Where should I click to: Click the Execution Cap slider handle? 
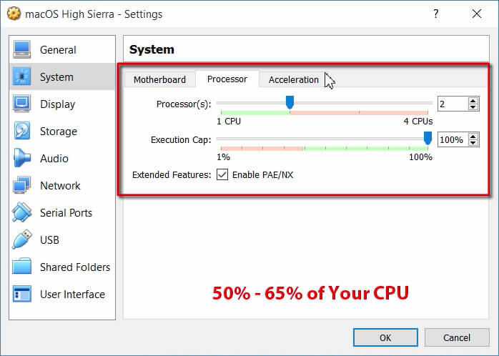tap(428, 138)
